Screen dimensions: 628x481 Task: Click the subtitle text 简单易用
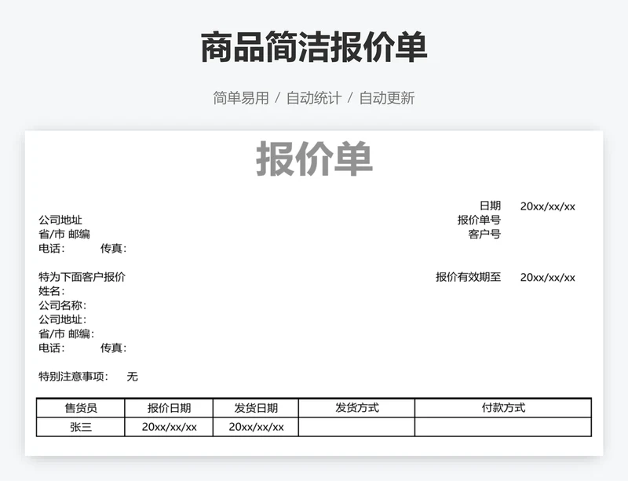[241, 98]
